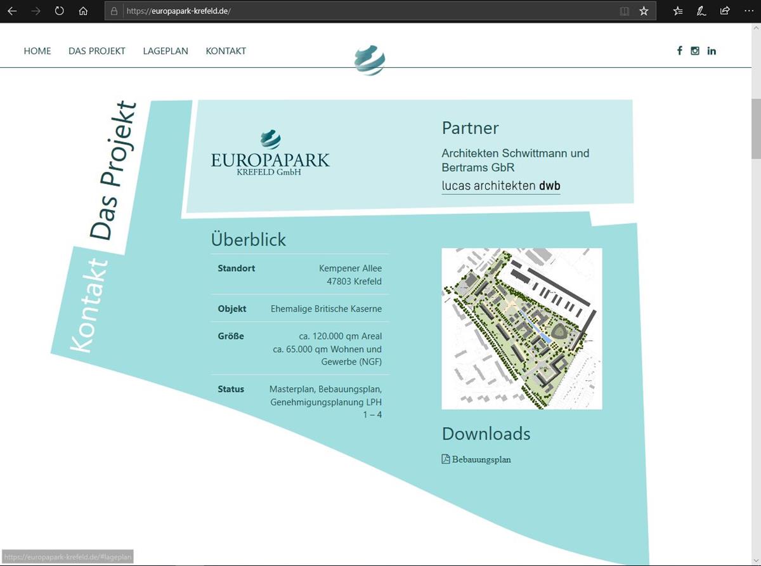Enlarge the site plan map thumbnail
The image size is (761, 566).
pyautogui.click(x=522, y=329)
